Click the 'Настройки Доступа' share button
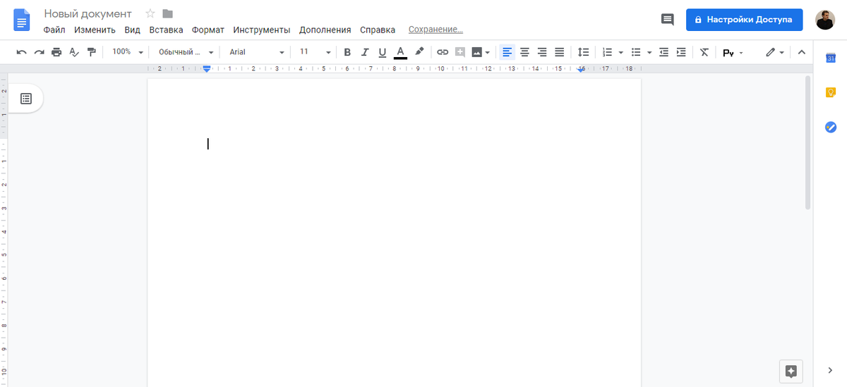This screenshot has width=847, height=387. click(x=745, y=20)
